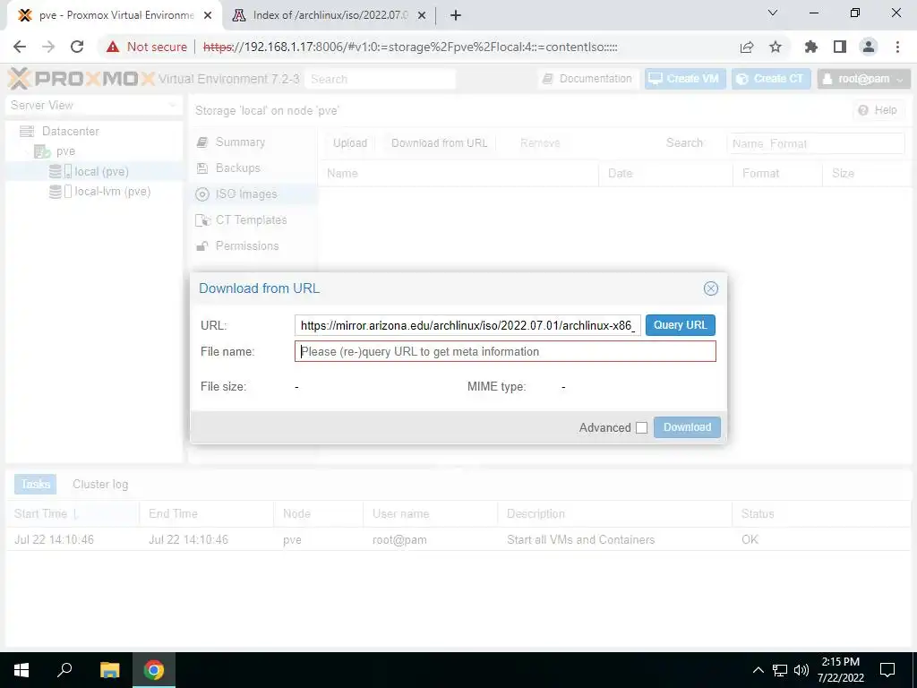Screen dimensions: 917x688
Task: Reload the current page
Action: coord(77,47)
